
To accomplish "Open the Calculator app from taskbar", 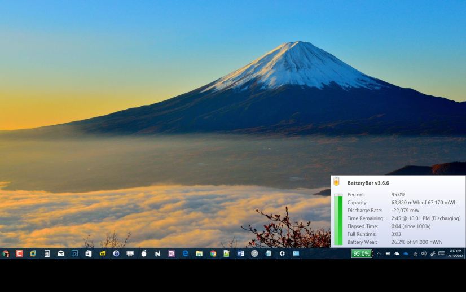I will coord(47,253).
